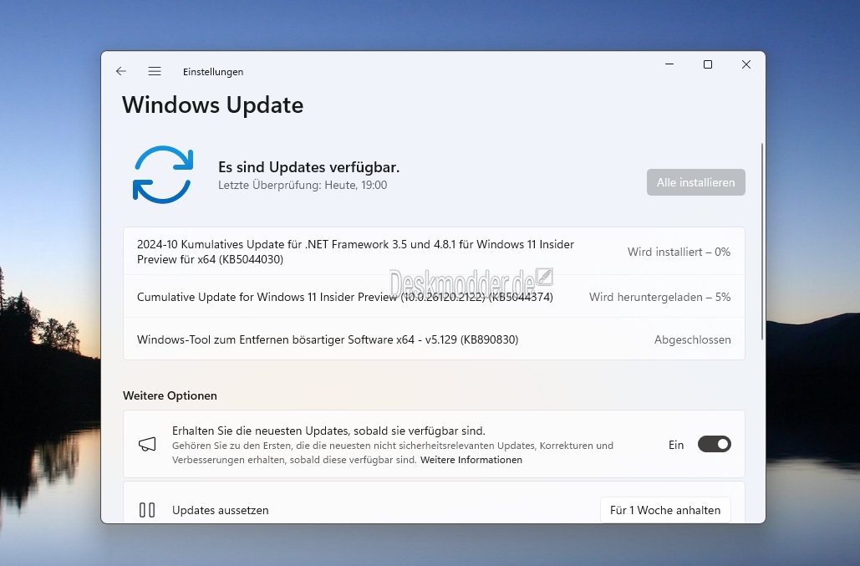
Task: Click the Letzte Überprüfung: Heute, 19:00 text
Action: (303, 185)
